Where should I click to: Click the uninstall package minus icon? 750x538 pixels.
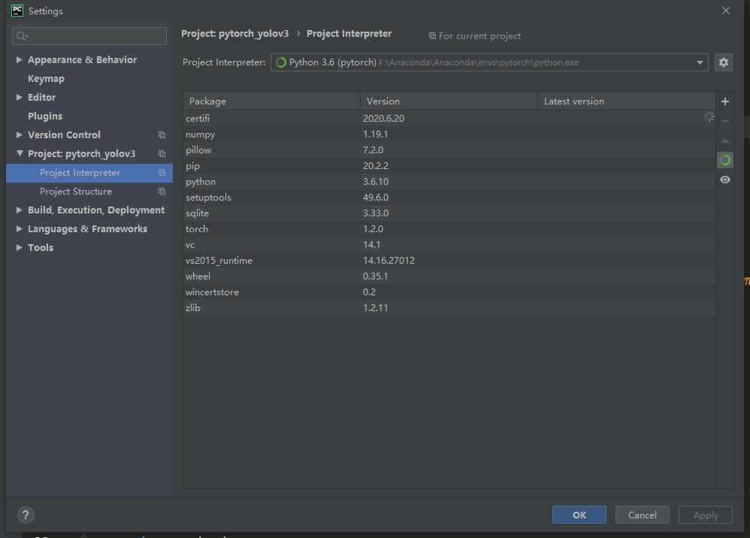point(725,122)
